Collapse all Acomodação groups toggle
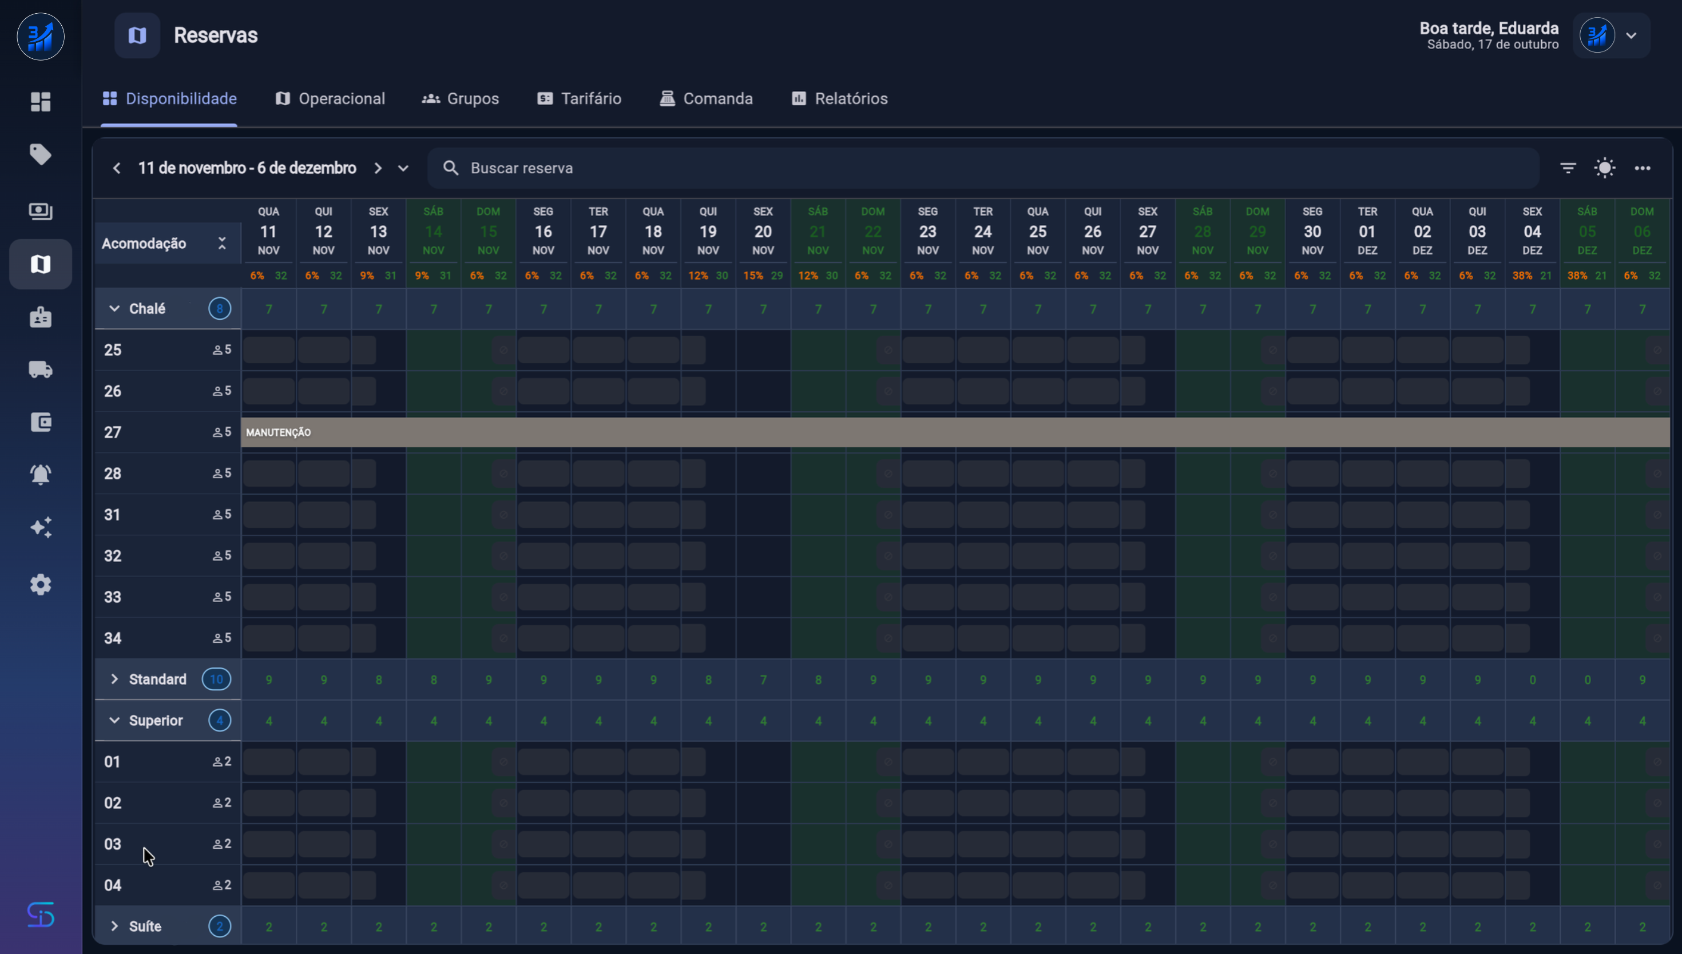Screen dimensions: 1682x954 [222, 243]
